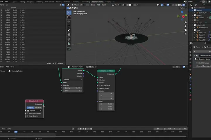
Task: Choose the Move tool in viewport toolbar
Action: [x=69, y=22]
